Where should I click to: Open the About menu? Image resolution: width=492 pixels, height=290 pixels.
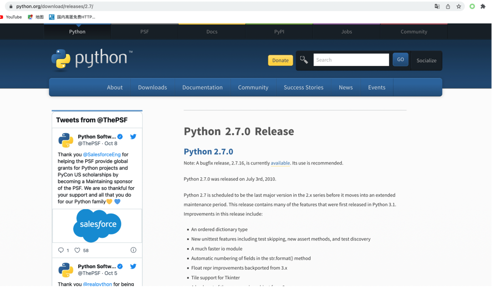(114, 87)
